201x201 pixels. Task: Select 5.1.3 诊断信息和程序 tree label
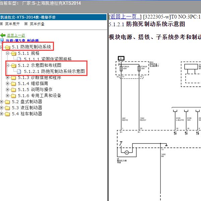pyautogui.click(x=40, y=77)
